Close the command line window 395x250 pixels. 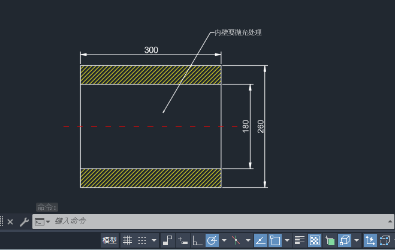pyautogui.click(x=10, y=222)
